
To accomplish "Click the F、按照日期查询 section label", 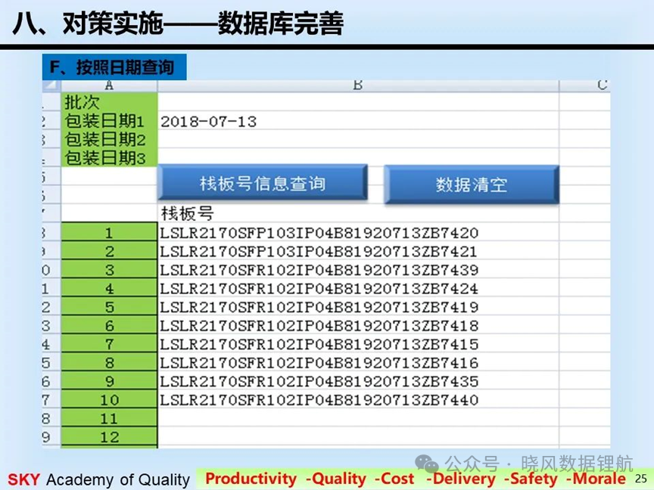I will tap(114, 67).
